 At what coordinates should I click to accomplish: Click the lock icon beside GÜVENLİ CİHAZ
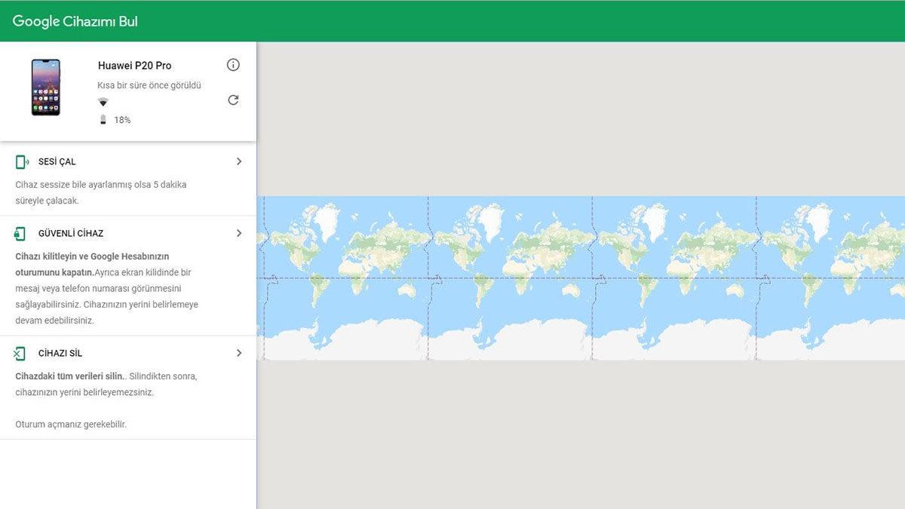point(20,234)
